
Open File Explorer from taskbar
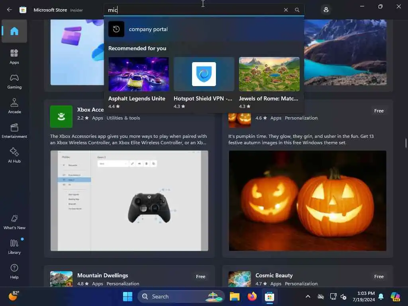(235, 296)
